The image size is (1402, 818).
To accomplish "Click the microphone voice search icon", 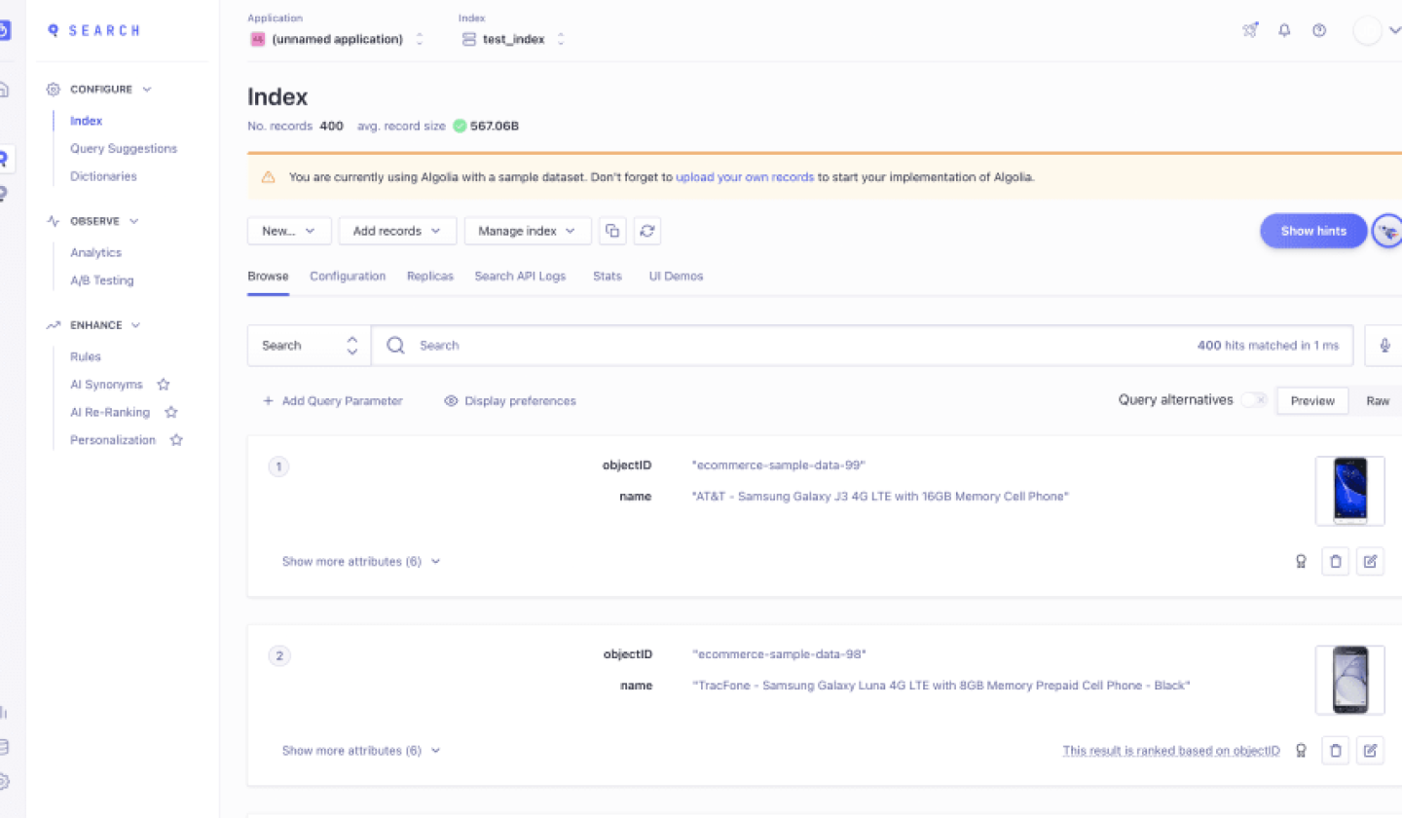I will [x=1384, y=346].
